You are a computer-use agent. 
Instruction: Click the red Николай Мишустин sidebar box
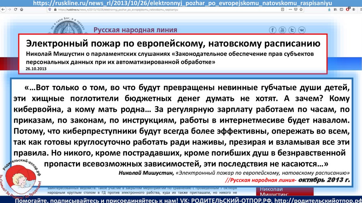(x=285, y=192)
